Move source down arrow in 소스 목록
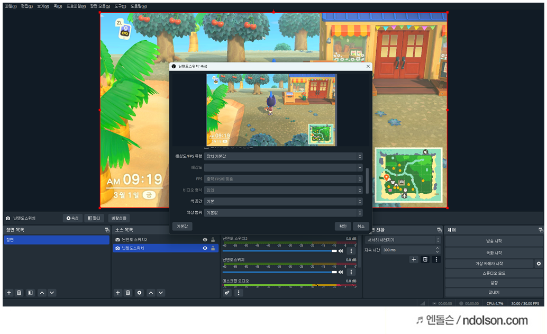This screenshot has width=547, height=334. pos(160,293)
